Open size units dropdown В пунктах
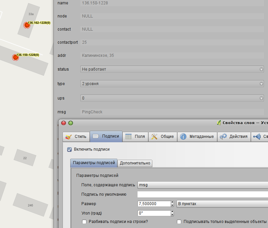 click(x=222, y=204)
